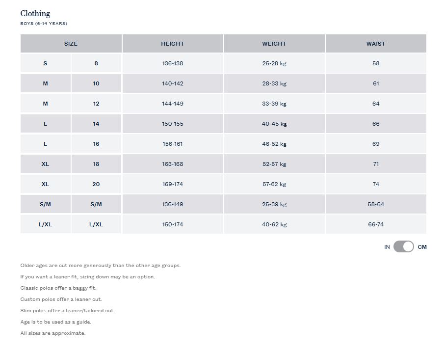Select the size 10 cell
444x353 pixels.
tap(96, 83)
